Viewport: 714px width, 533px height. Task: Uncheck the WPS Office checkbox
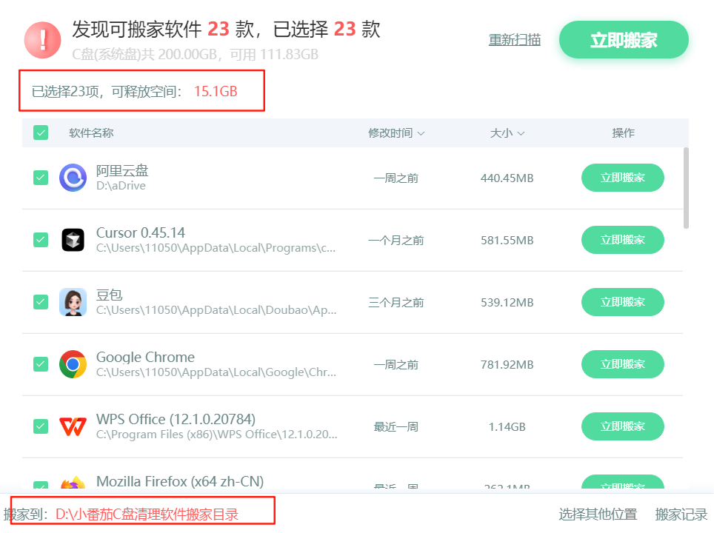click(41, 426)
